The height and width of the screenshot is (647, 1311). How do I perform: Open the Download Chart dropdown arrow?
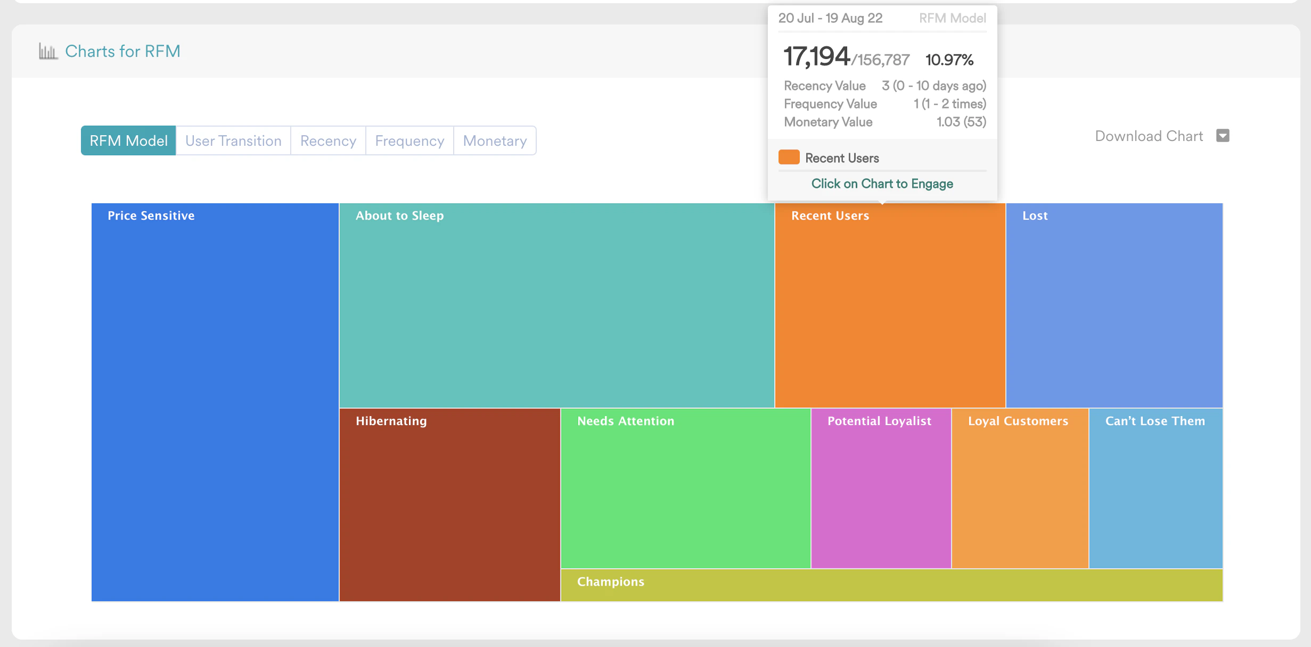(1223, 136)
